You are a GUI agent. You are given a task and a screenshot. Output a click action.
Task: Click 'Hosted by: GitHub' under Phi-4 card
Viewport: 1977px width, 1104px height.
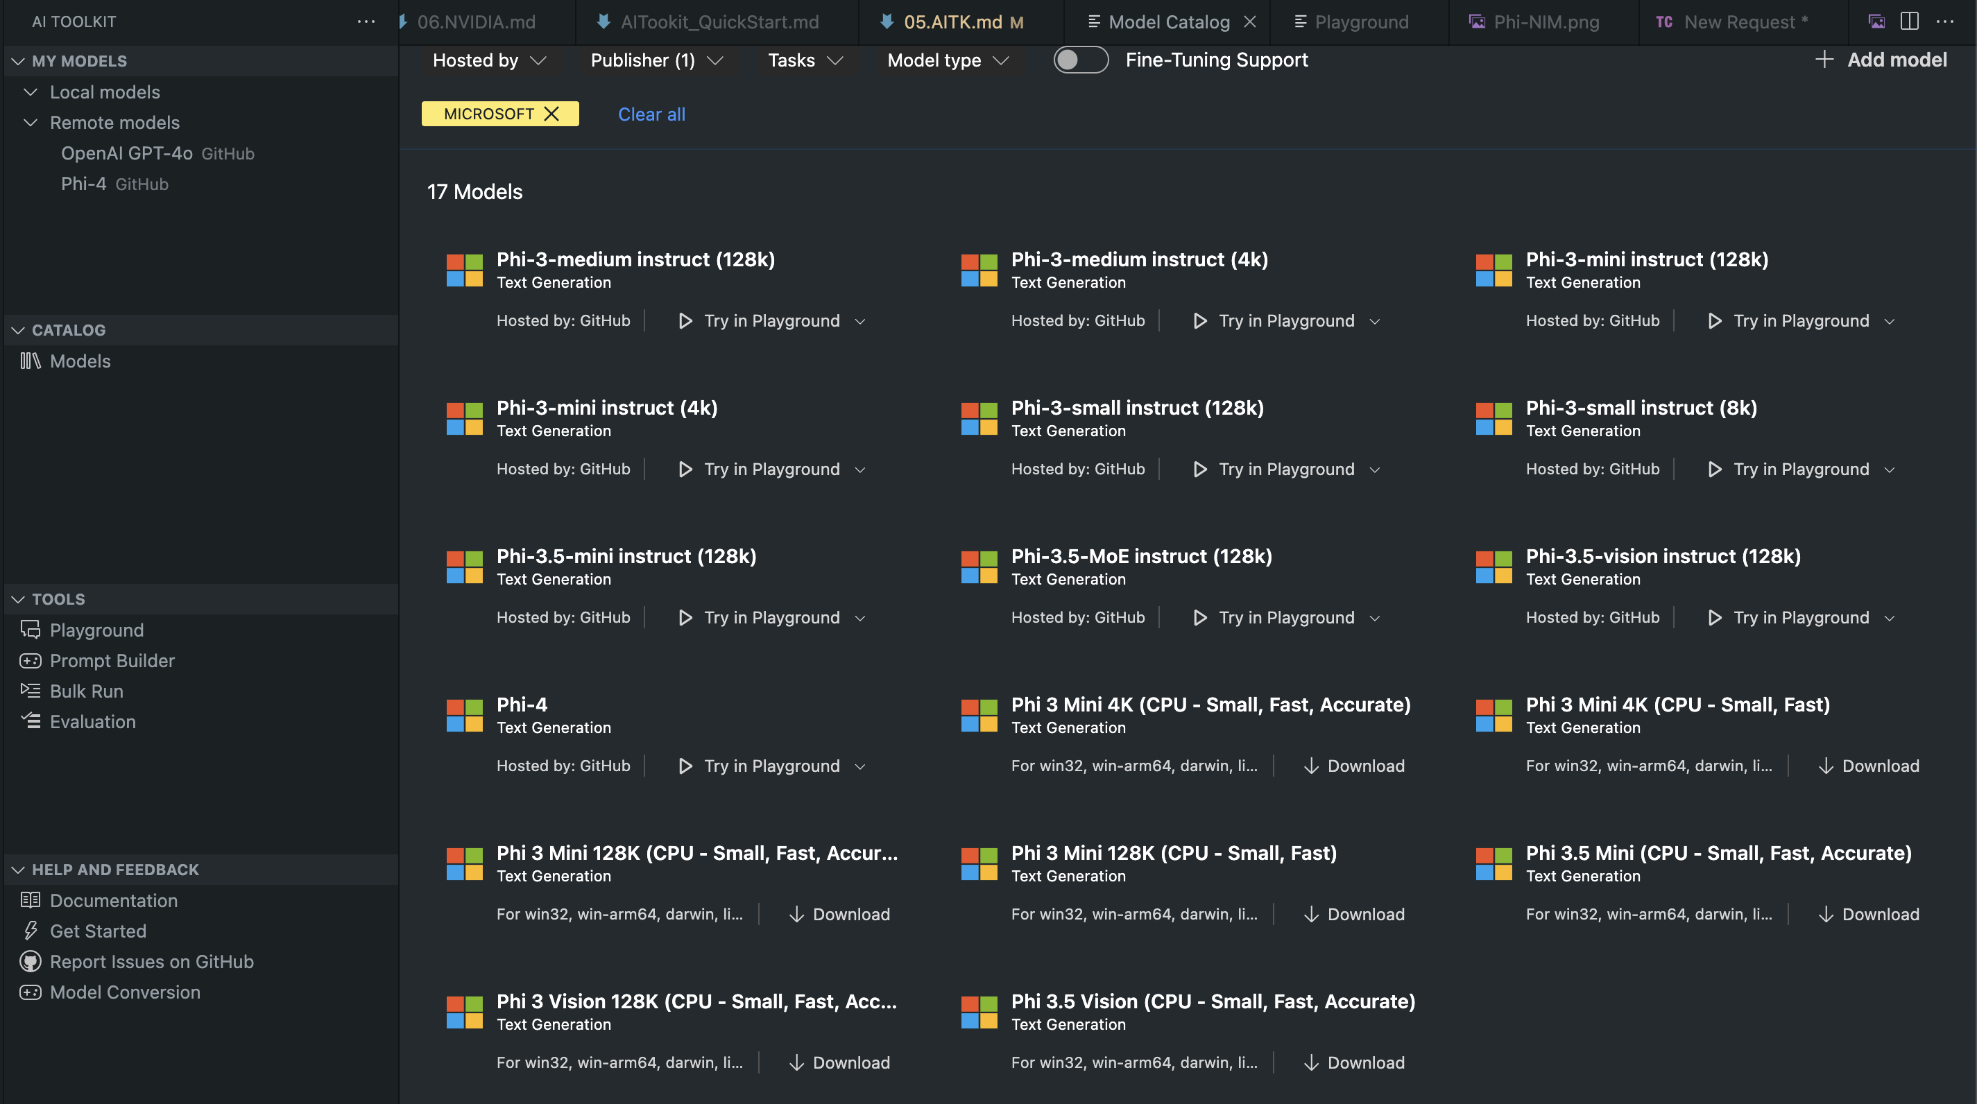pyautogui.click(x=563, y=766)
